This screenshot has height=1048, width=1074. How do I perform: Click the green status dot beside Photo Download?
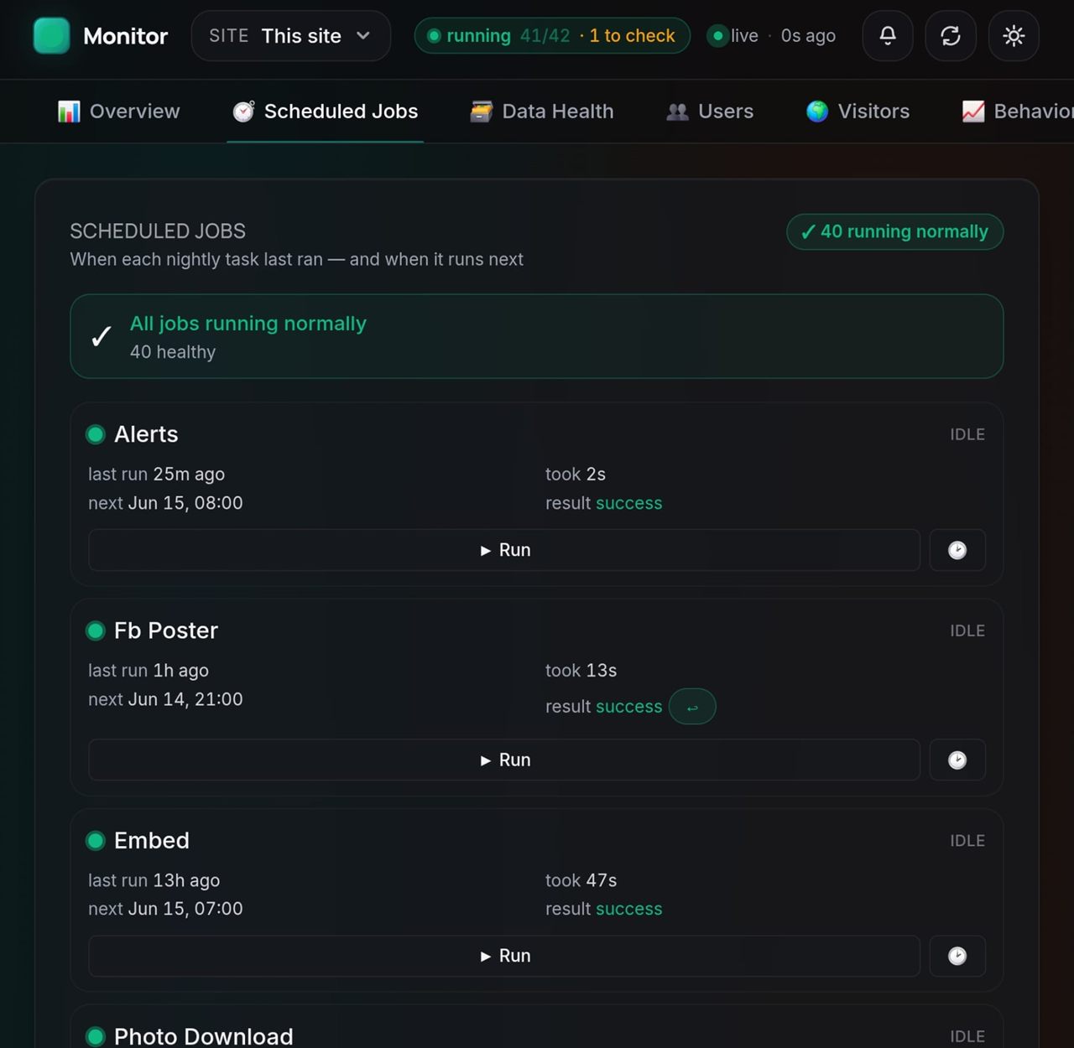coord(96,1036)
